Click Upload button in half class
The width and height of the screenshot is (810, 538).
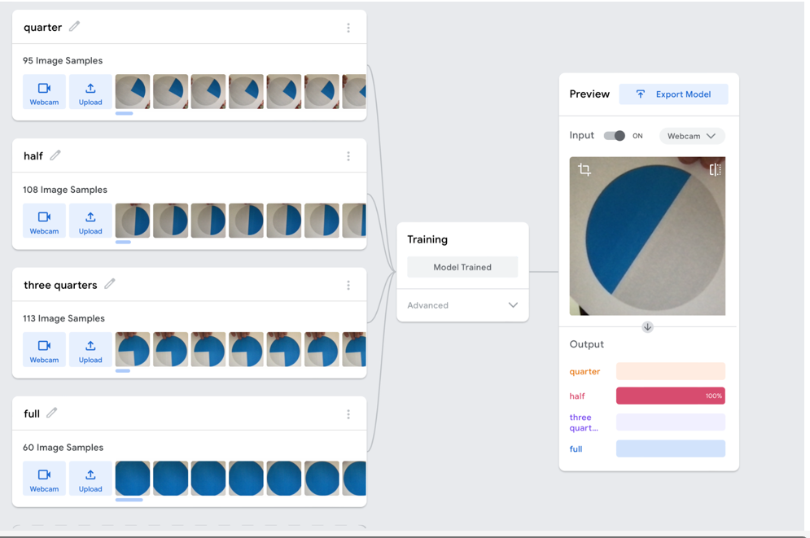[x=90, y=221]
